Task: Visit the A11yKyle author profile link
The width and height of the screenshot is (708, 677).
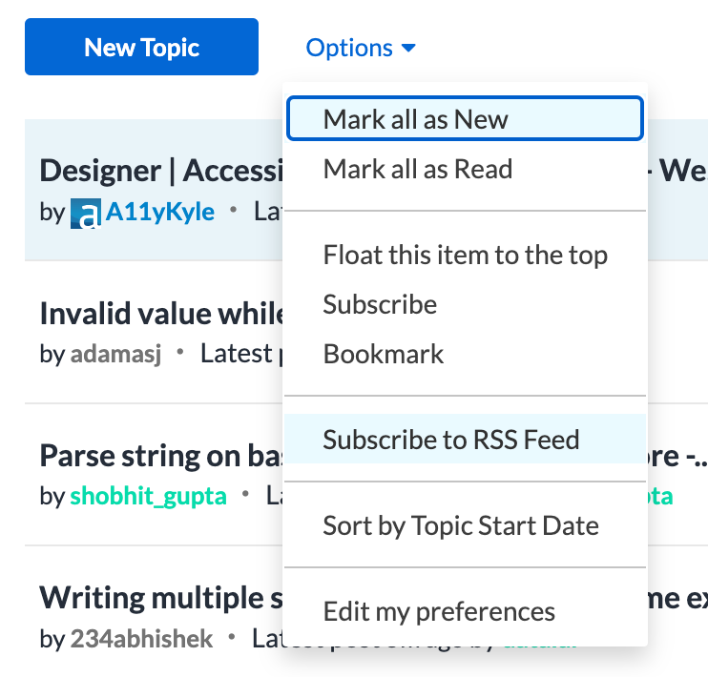Action: click(159, 212)
